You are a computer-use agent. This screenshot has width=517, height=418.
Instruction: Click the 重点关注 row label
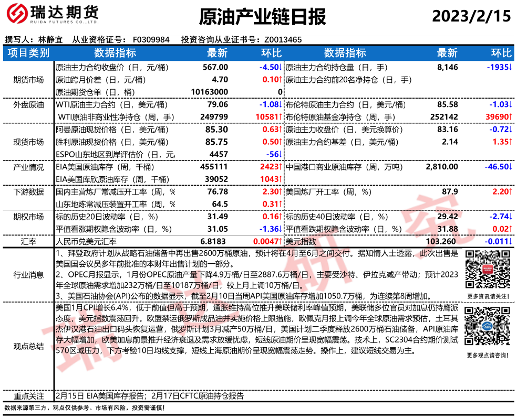(x=28, y=396)
